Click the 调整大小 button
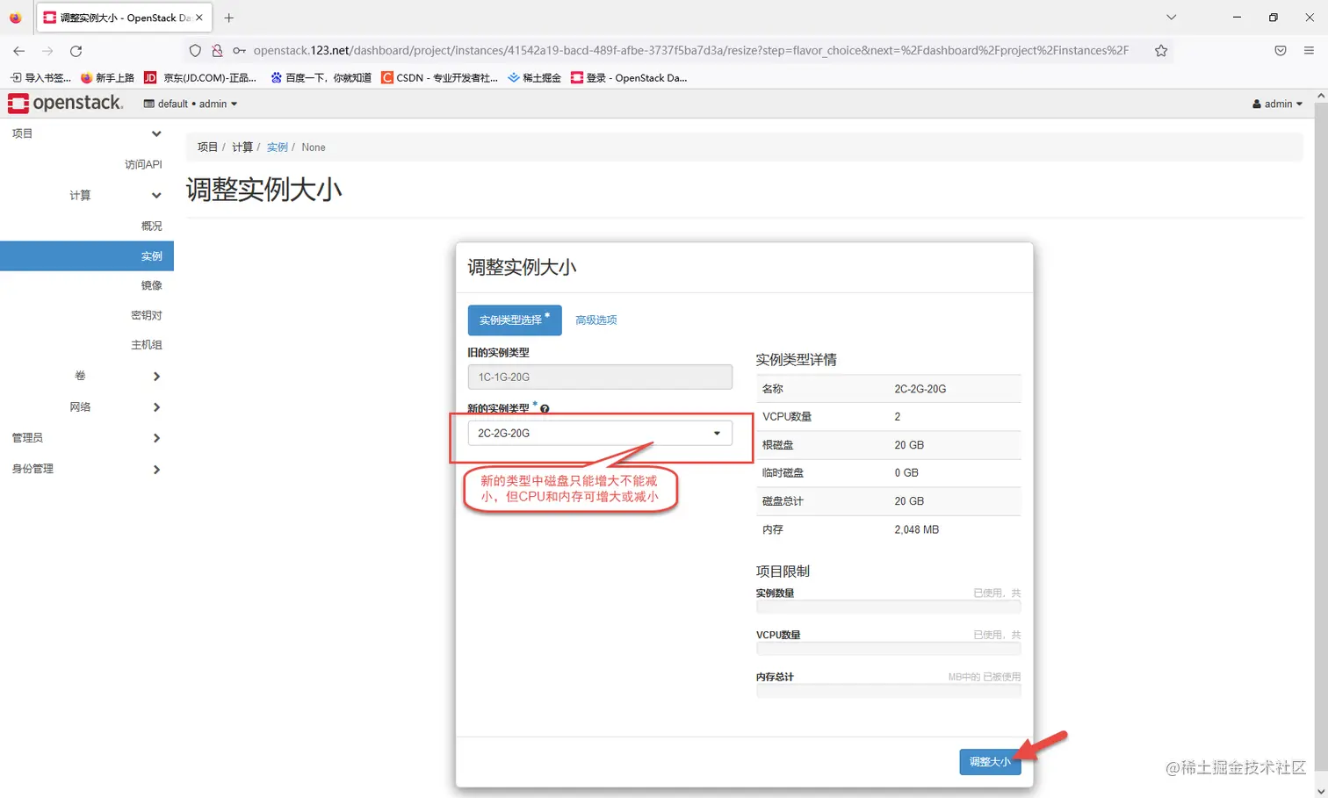The height and width of the screenshot is (798, 1328). 990,762
